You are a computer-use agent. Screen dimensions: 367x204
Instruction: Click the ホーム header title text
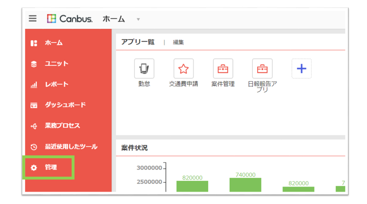(x=114, y=19)
